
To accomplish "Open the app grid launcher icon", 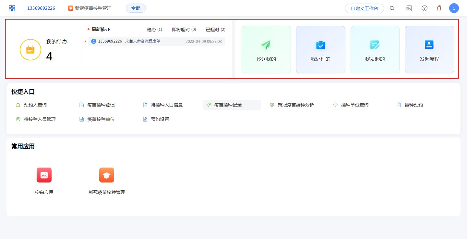I will click(x=12, y=8).
